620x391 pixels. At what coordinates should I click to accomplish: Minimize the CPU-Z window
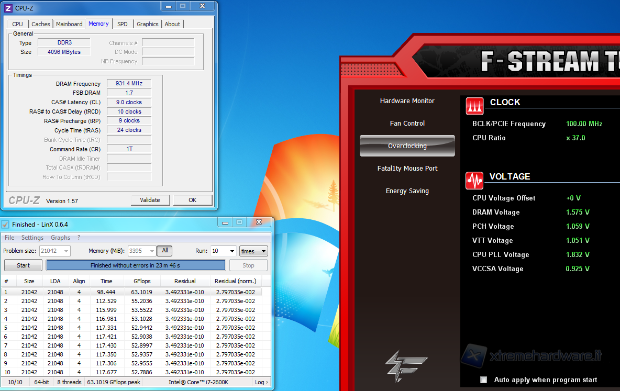click(167, 6)
